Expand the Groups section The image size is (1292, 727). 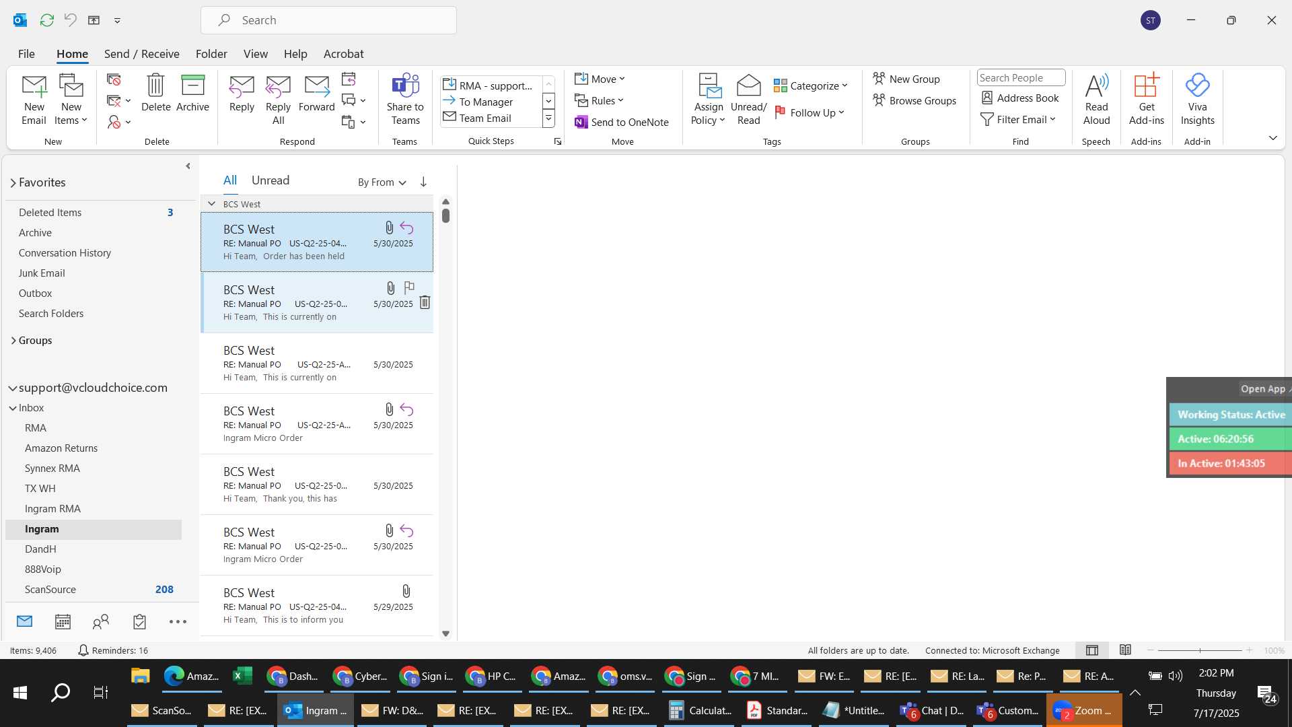click(x=13, y=341)
